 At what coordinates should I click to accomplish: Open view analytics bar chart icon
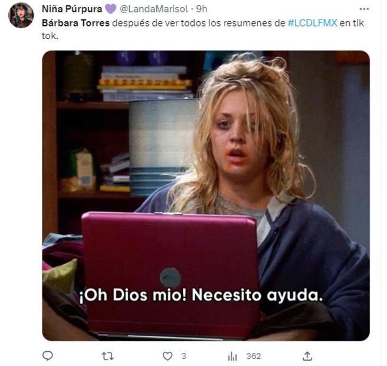point(232,356)
